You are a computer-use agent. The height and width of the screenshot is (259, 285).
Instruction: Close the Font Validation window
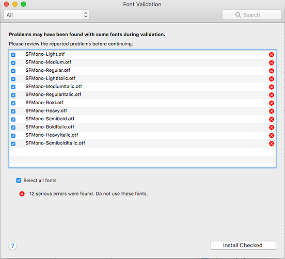click(x=6, y=4)
